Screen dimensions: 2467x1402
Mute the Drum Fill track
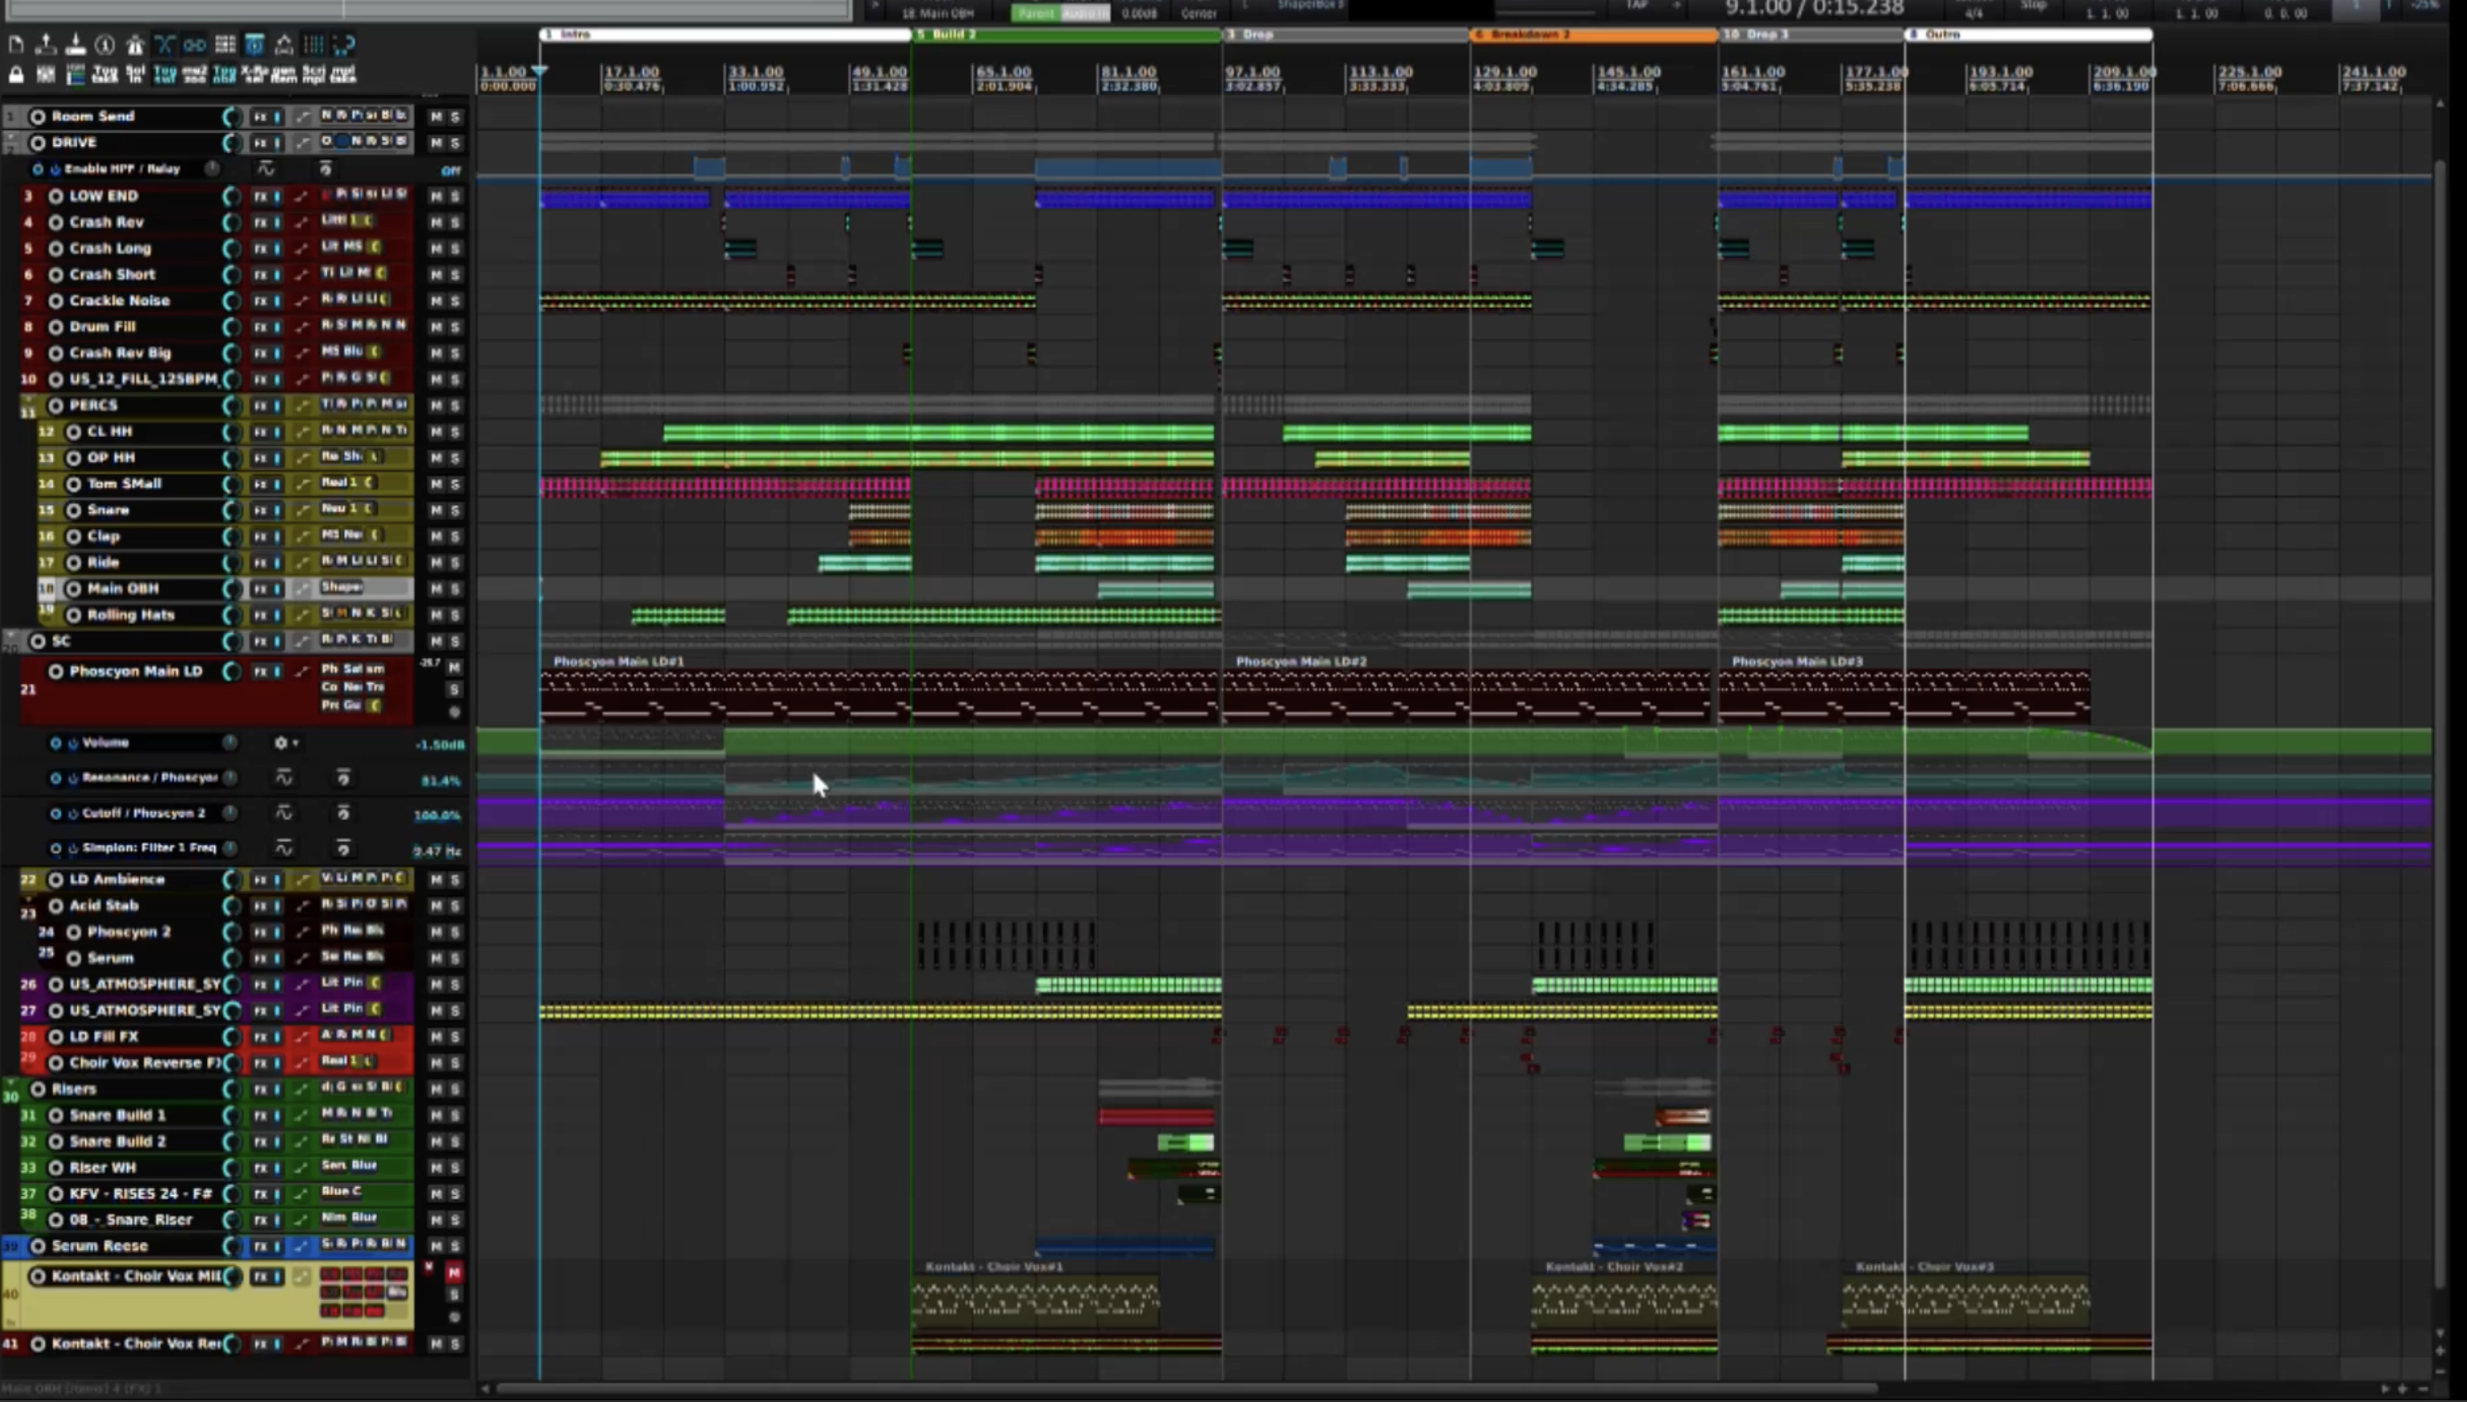(x=436, y=328)
